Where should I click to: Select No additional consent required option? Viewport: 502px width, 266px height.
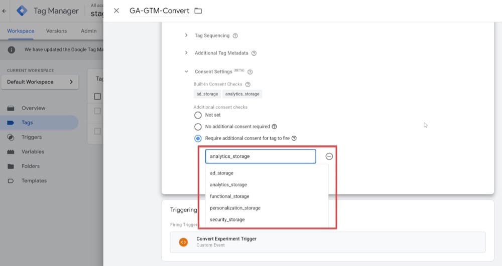click(x=198, y=127)
